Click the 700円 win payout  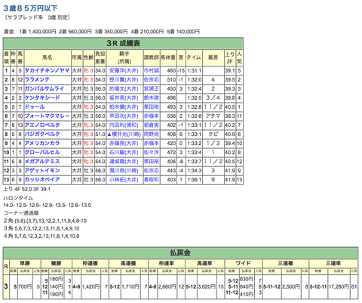click(25, 286)
